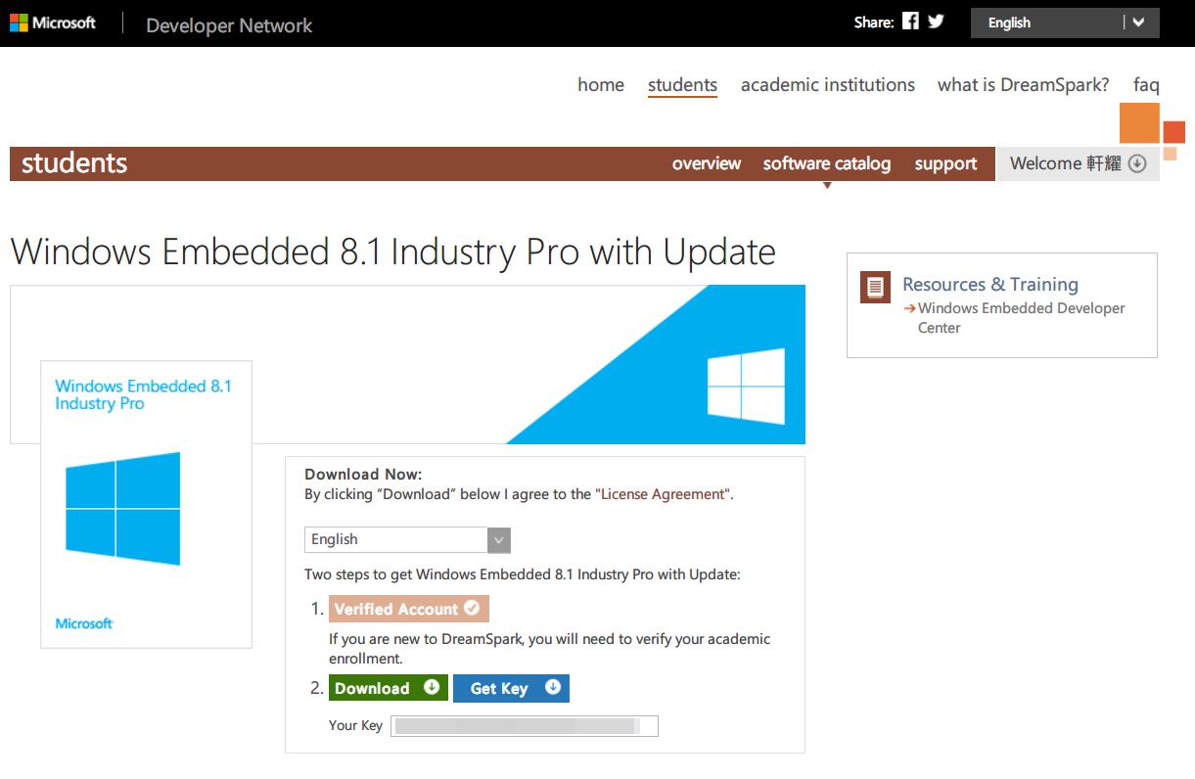Viewport: 1195px width, 779px height.
Task: Click the green Download button
Action: (x=388, y=688)
